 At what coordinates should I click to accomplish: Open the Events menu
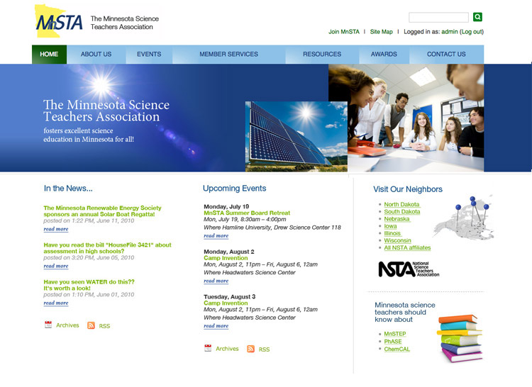coord(149,54)
